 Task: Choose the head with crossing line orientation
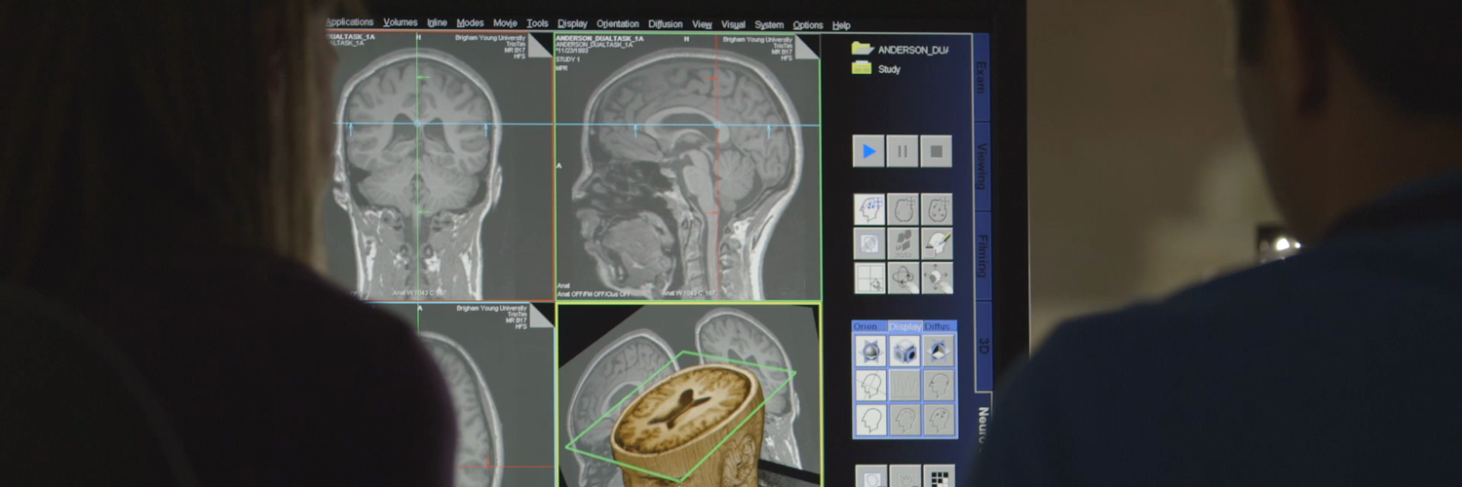pos(870,386)
